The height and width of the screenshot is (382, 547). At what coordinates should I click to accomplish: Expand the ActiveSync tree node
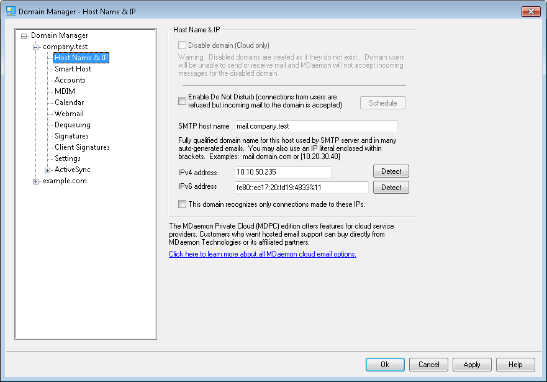pyautogui.click(x=48, y=170)
